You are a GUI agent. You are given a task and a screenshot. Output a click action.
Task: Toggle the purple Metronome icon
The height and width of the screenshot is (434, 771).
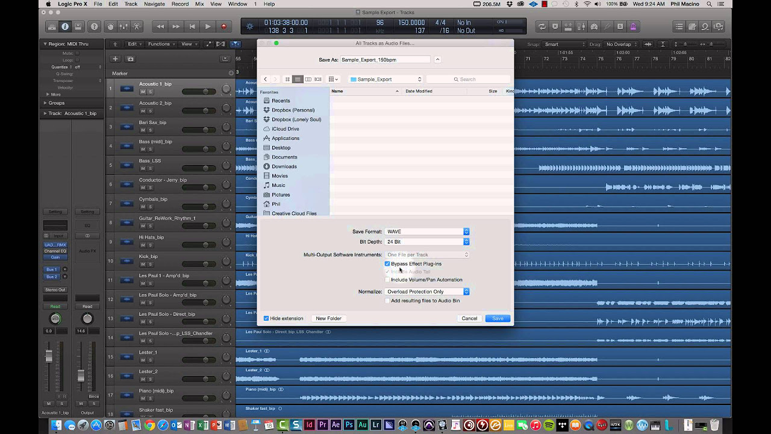[x=633, y=27]
